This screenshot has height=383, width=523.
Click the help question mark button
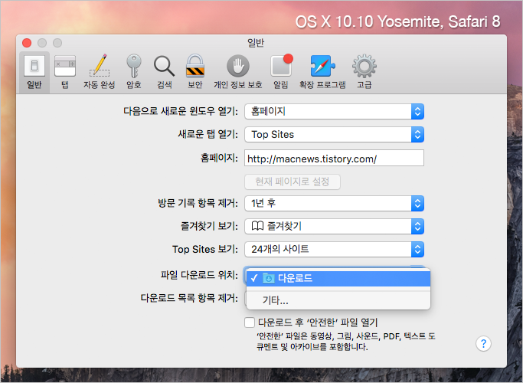click(483, 344)
